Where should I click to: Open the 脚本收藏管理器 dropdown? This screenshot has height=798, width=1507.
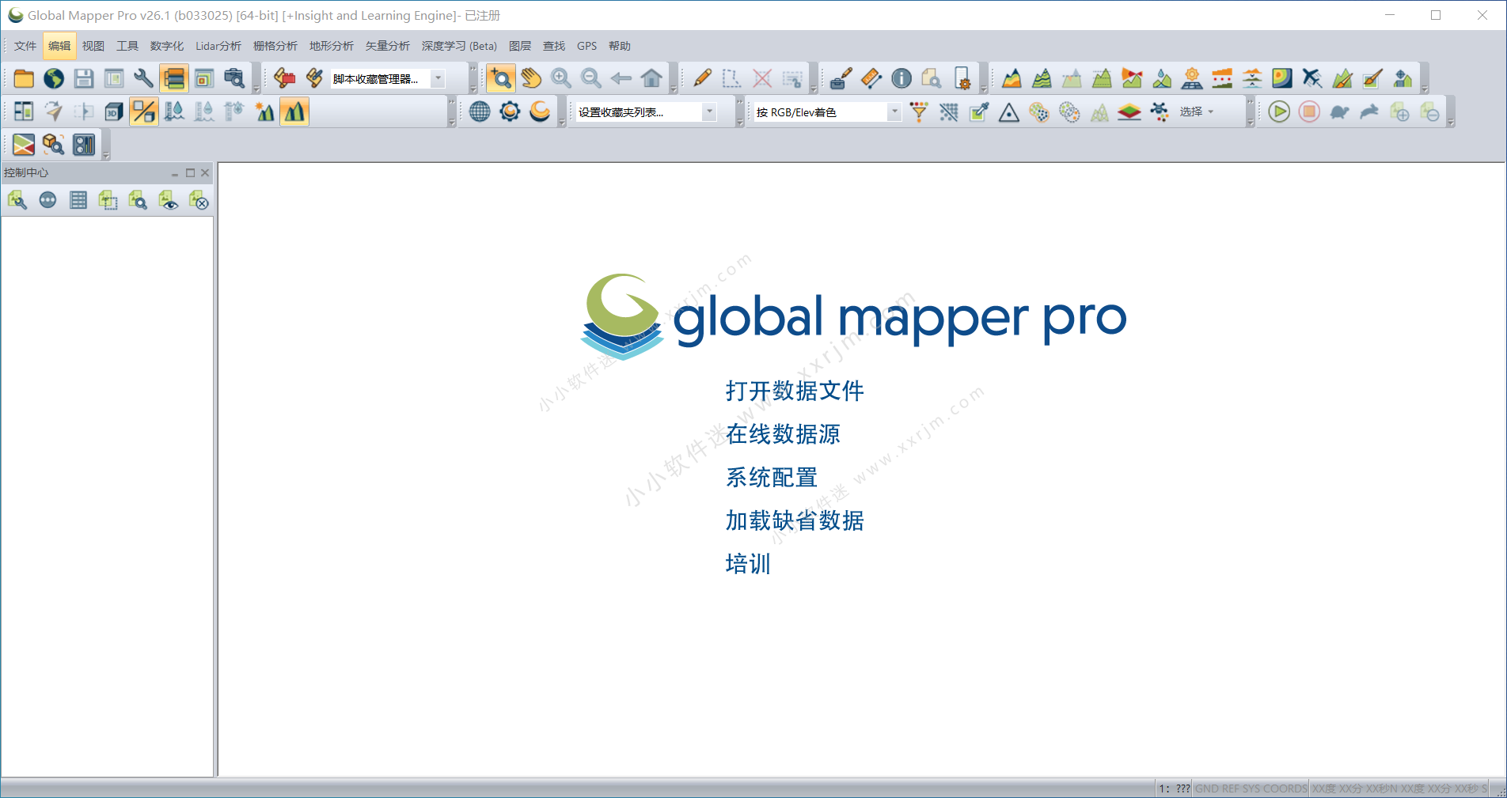click(438, 78)
